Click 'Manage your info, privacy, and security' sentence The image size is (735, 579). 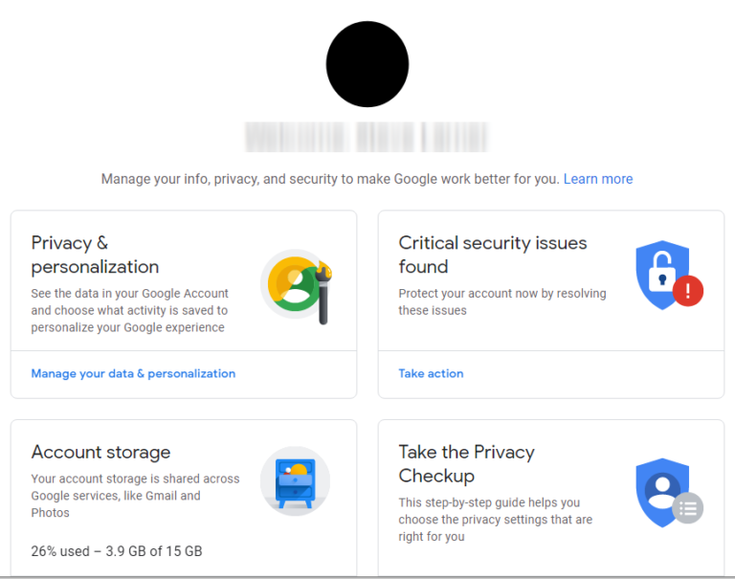pos(330,179)
